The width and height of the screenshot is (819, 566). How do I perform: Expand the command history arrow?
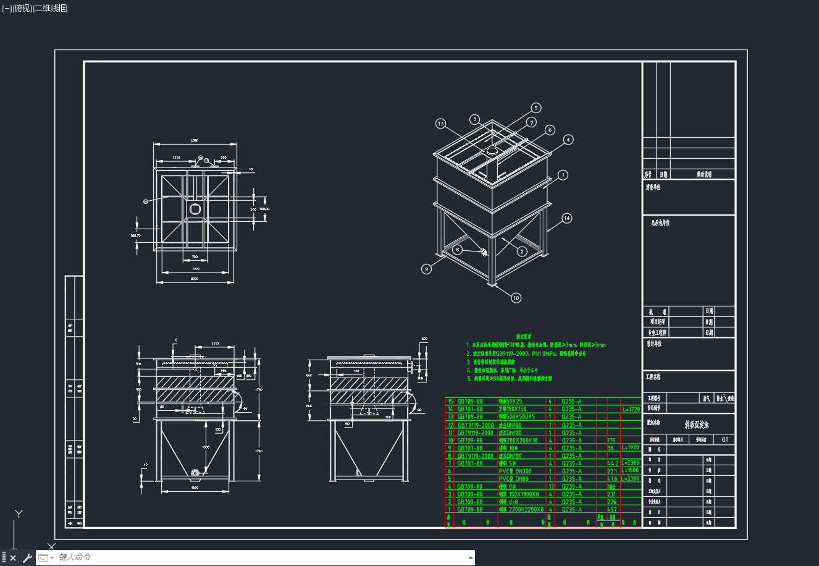[x=471, y=558]
